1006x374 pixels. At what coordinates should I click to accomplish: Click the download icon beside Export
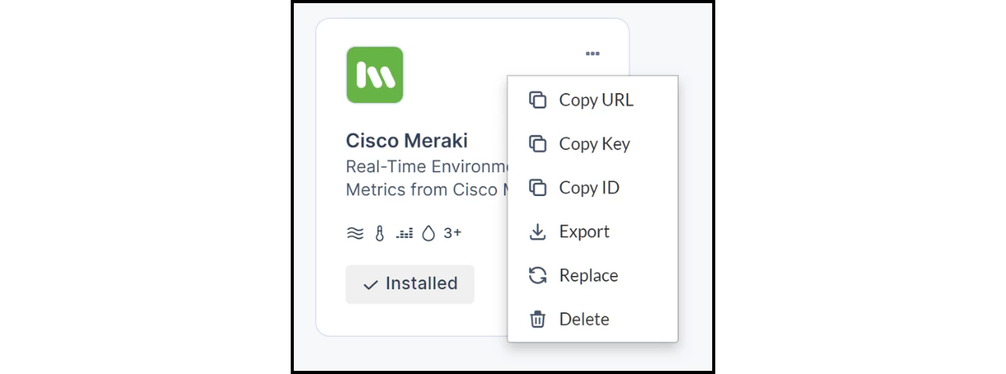(538, 232)
